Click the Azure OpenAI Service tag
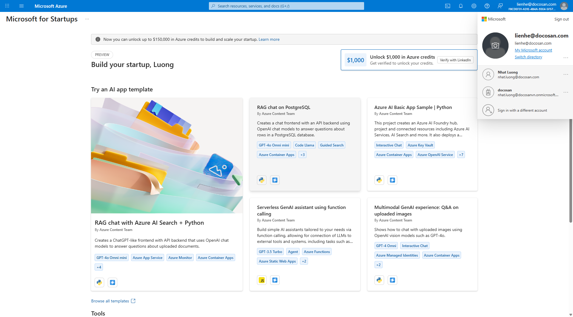Image resolution: width=573 pixels, height=317 pixels. (x=435, y=155)
